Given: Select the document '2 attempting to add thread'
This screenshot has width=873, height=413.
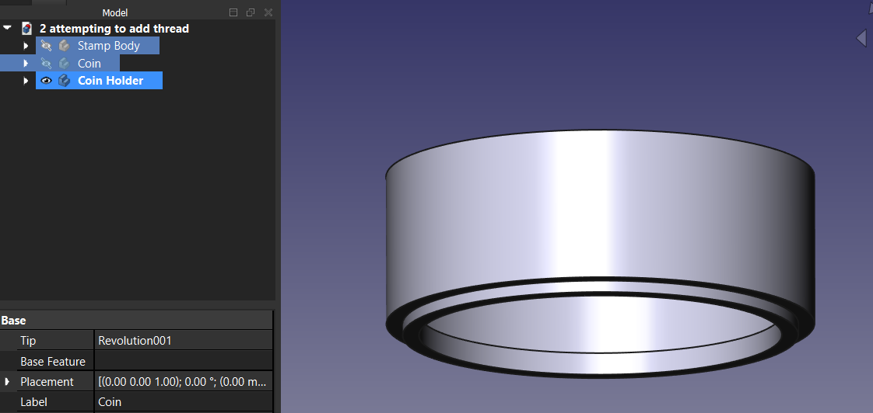Looking at the screenshot, I should click(x=114, y=29).
